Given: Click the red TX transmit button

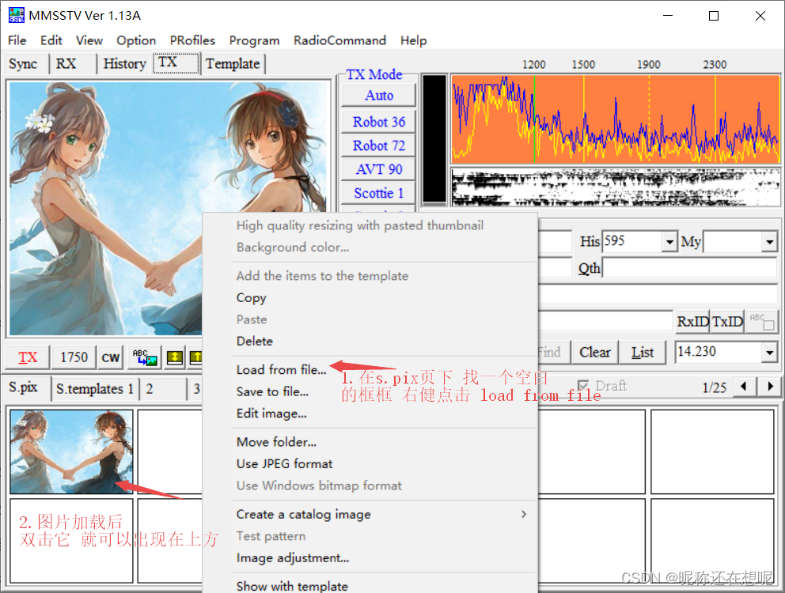Looking at the screenshot, I should coord(28,357).
